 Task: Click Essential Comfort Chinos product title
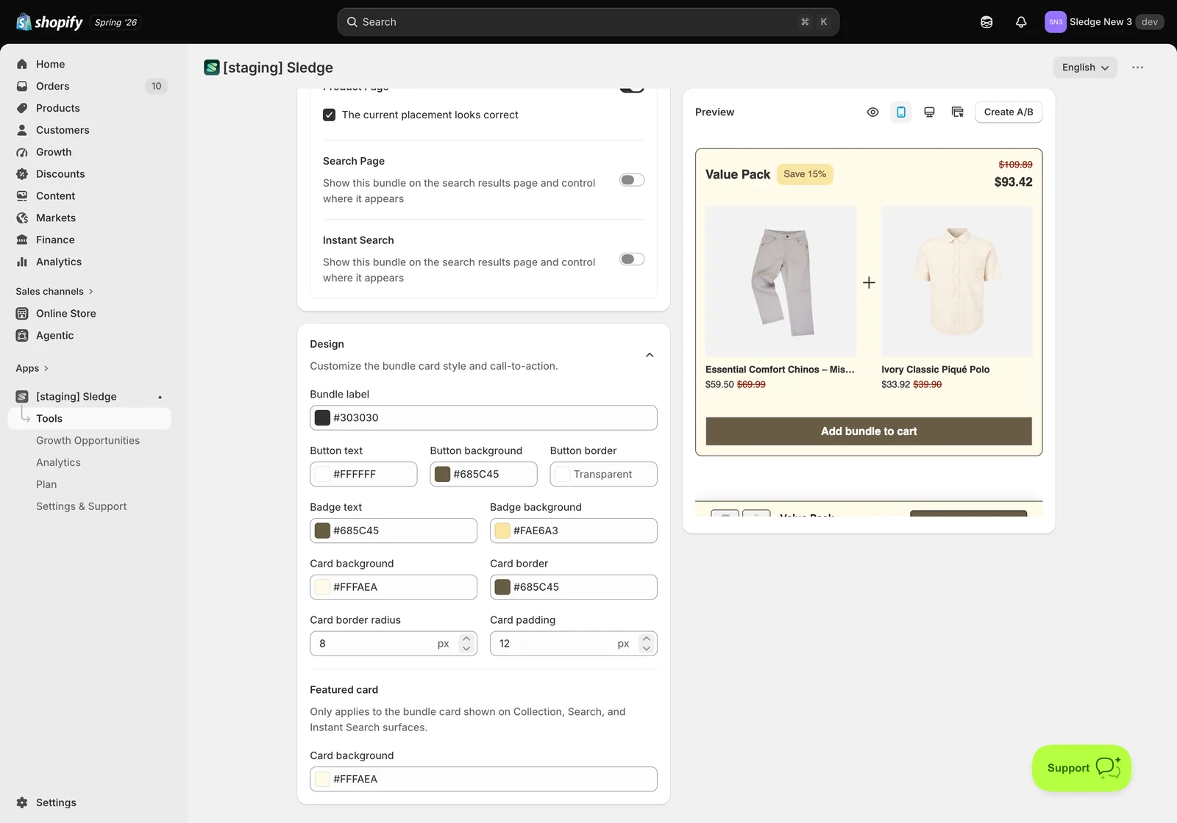point(780,370)
